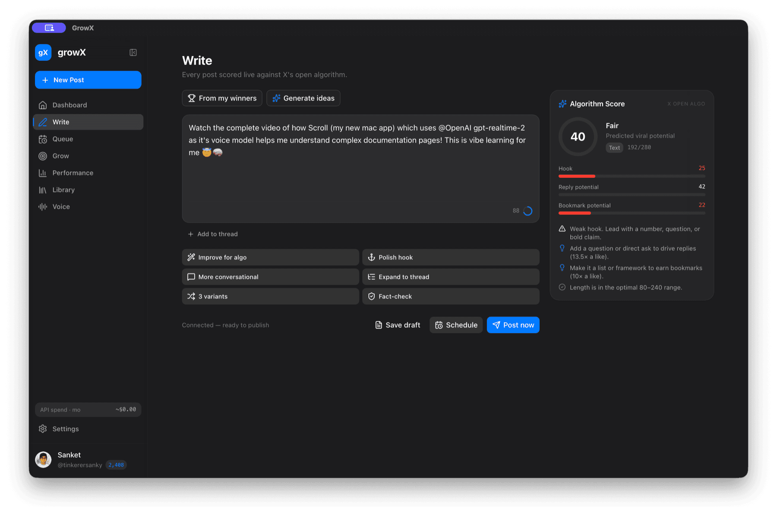
Task: Click the document icon on Save draft
Action: [379, 325]
